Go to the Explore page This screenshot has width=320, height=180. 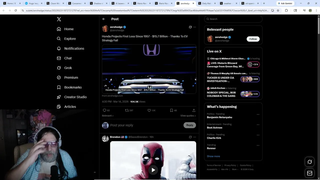click(x=66, y=39)
